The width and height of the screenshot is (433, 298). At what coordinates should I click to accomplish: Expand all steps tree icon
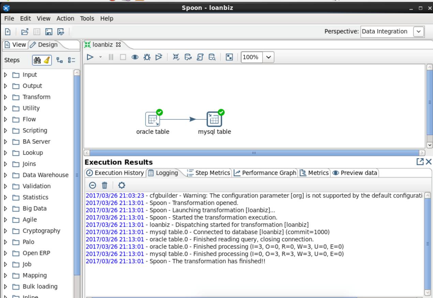[x=59, y=60]
